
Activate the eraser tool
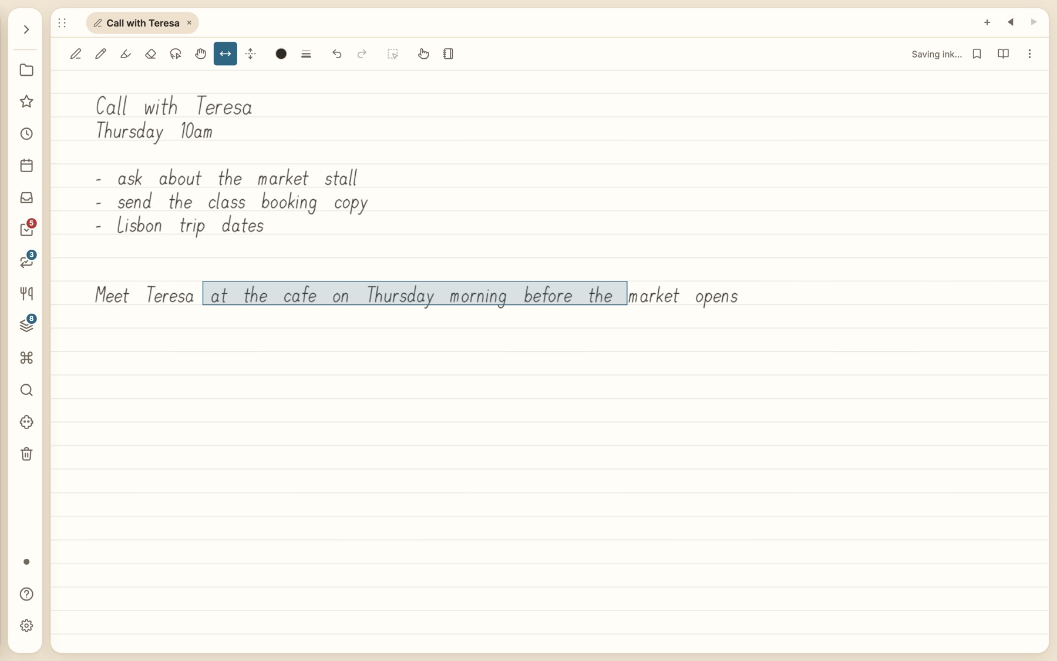[150, 54]
